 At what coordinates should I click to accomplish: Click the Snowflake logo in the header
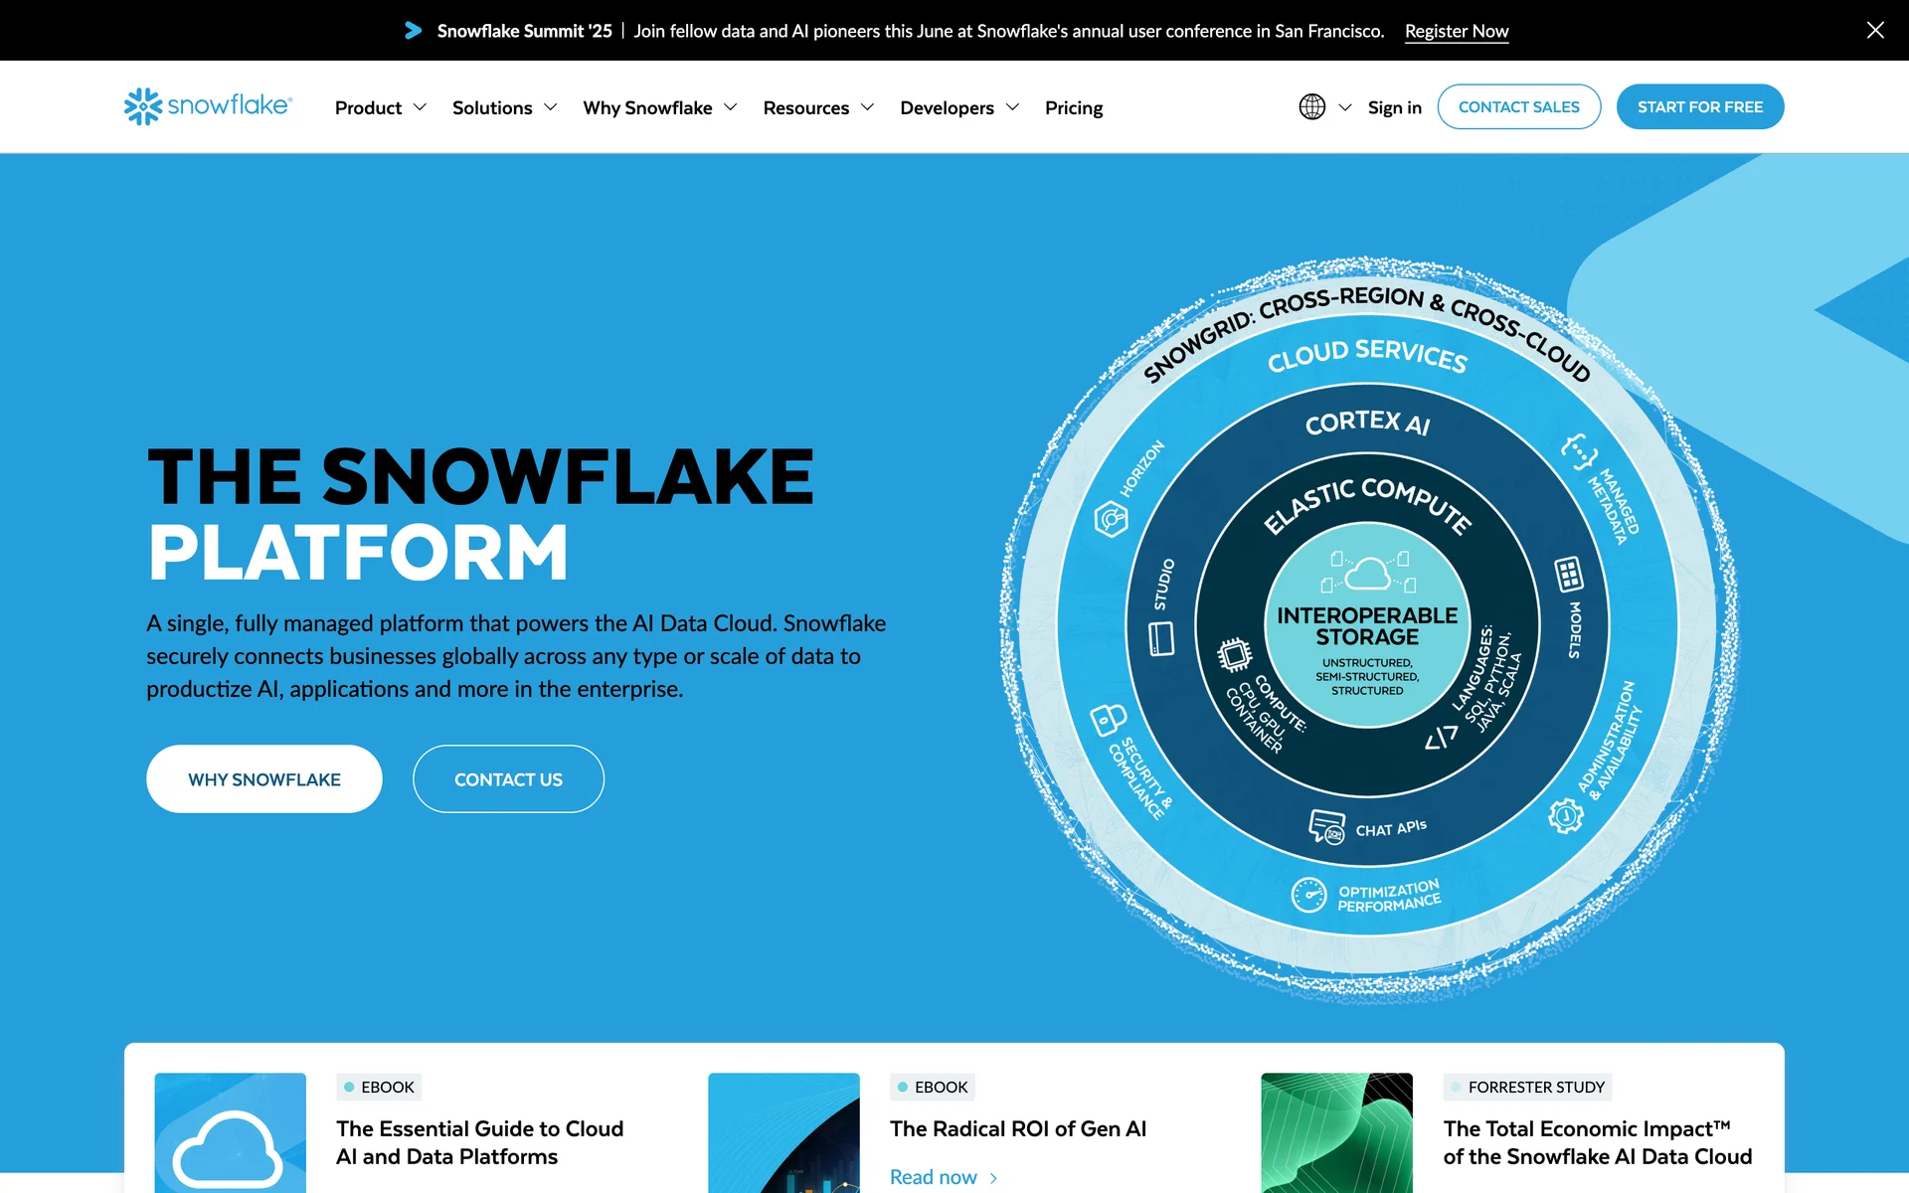click(208, 106)
